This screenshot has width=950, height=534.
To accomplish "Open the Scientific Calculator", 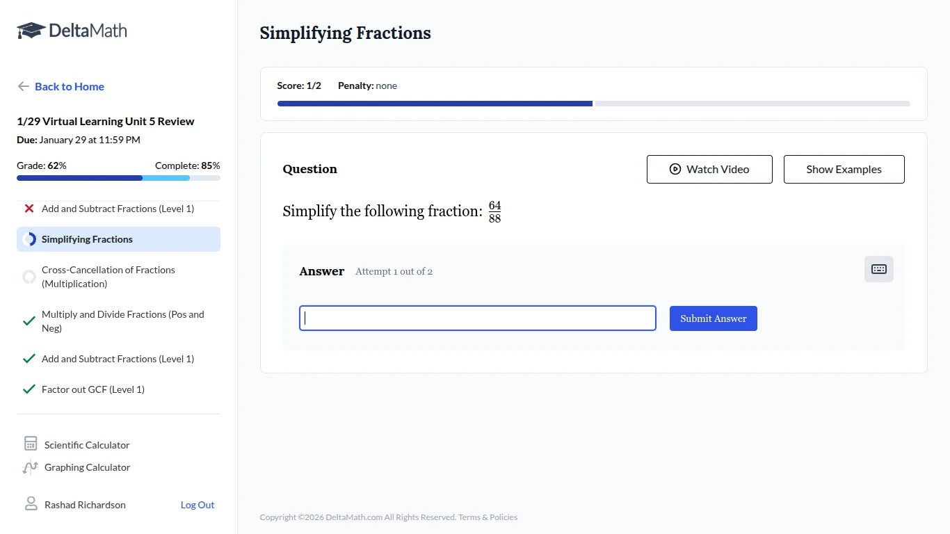I will click(86, 444).
